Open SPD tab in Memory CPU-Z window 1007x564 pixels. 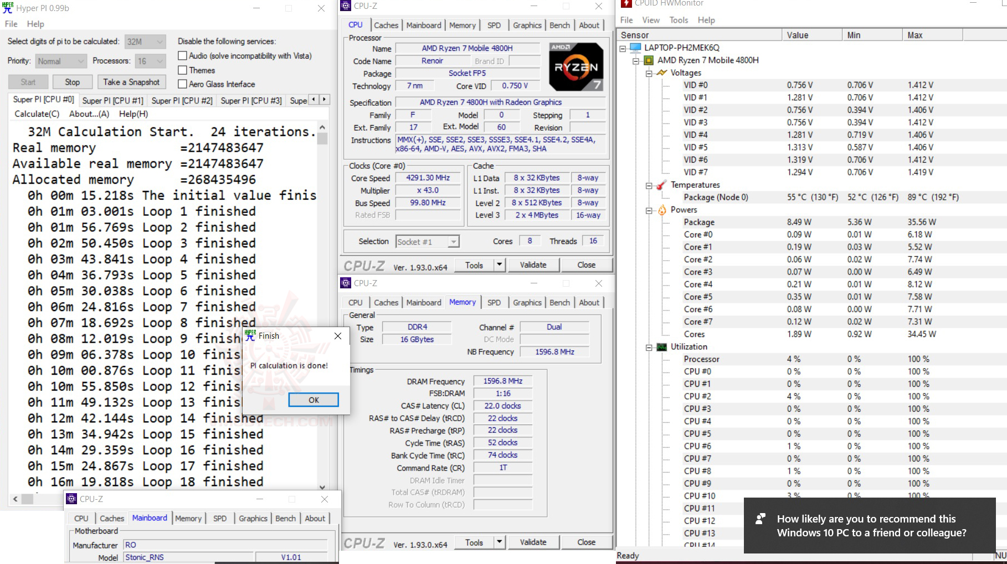click(x=494, y=302)
